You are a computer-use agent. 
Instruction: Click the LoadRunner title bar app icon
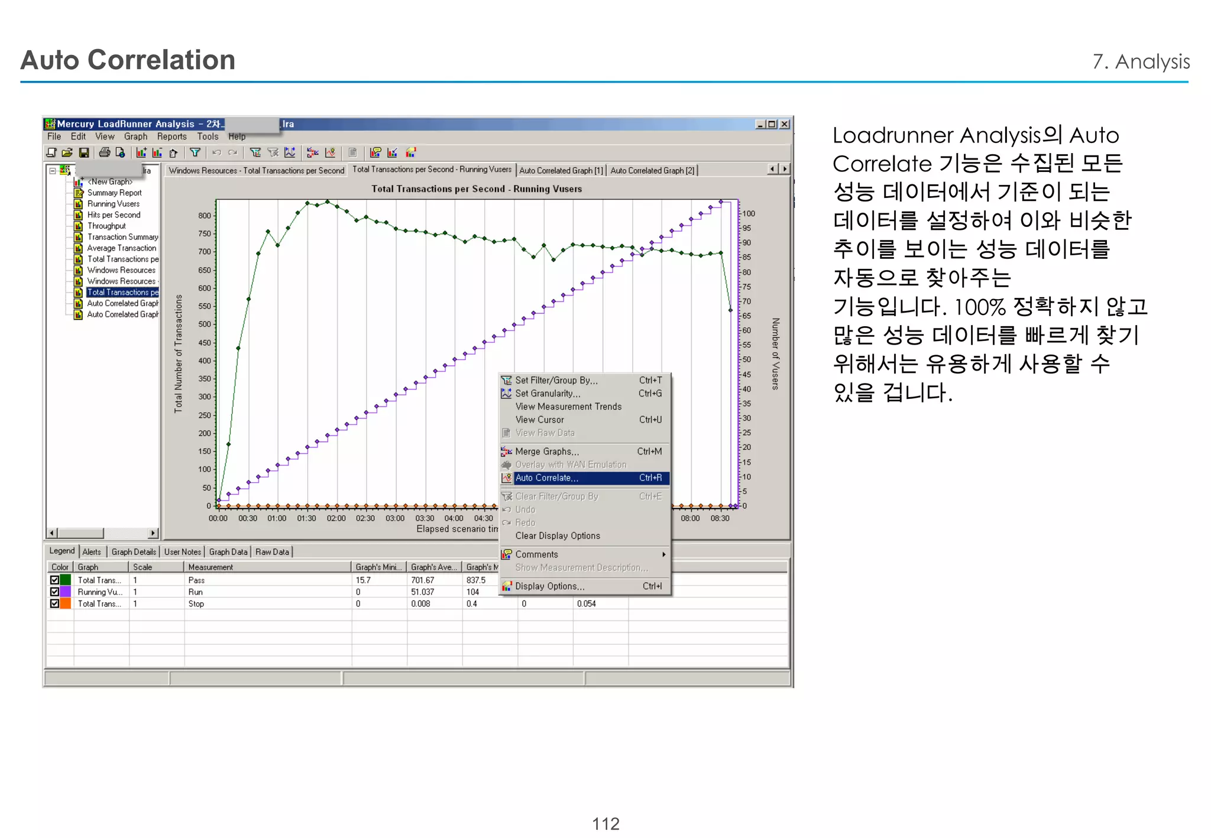click(x=50, y=124)
